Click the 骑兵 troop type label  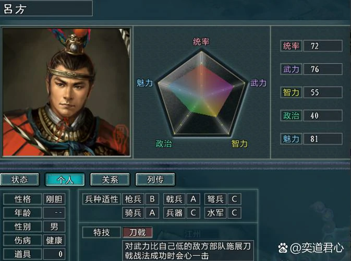[133, 213]
